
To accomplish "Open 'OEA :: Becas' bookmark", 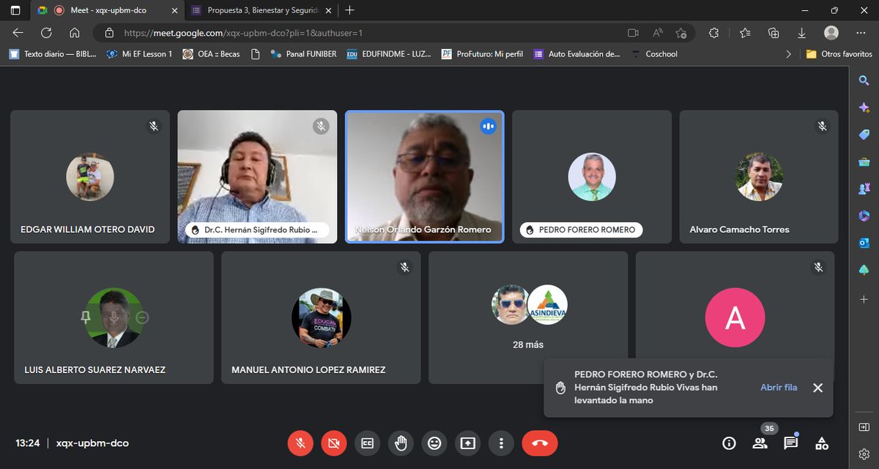I will tap(211, 53).
